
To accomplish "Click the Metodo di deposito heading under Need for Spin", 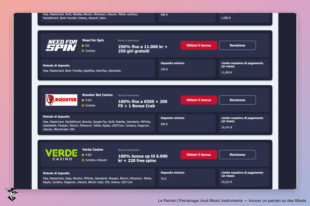I will pos(56,66).
